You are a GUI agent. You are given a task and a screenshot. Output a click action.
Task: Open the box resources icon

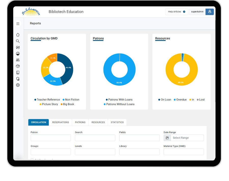click(18, 66)
